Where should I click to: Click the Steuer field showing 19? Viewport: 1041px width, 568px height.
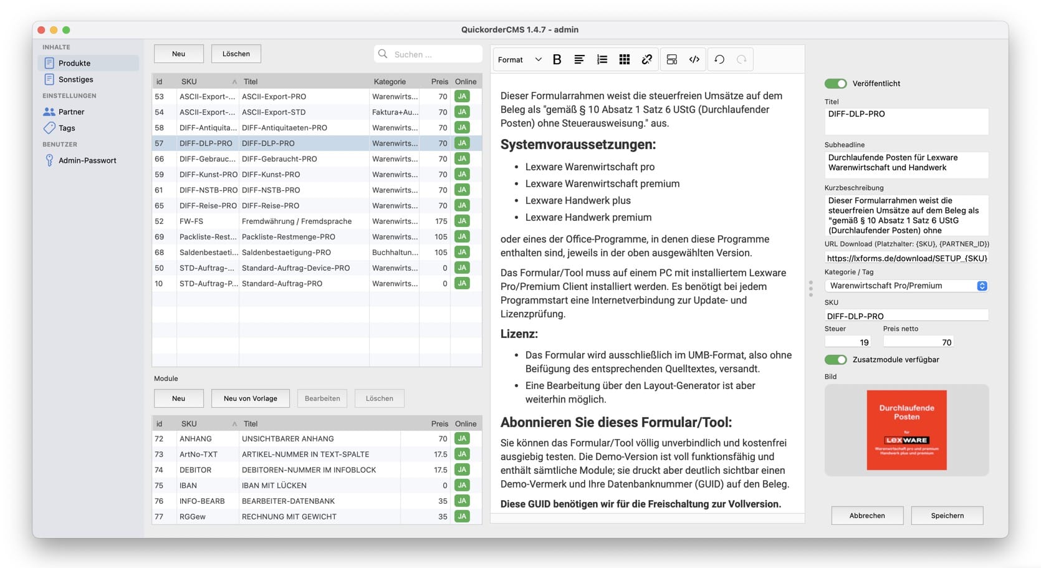pyautogui.click(x=848, y=342)
